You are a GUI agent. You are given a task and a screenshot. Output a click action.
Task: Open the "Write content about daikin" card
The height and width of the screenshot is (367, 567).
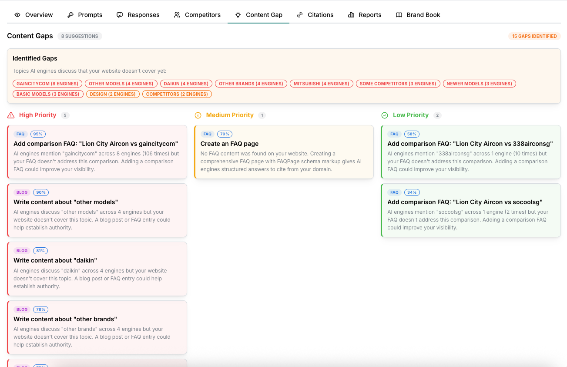point(97,269)
